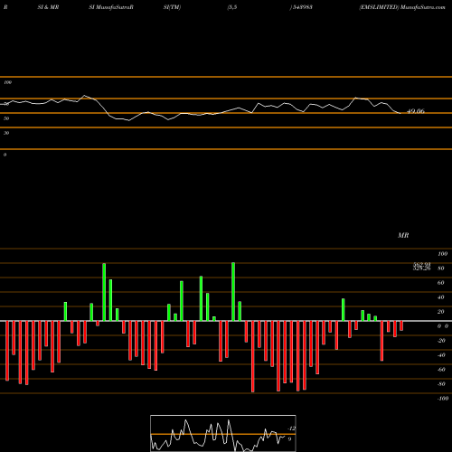Image resolution: width=452 pixels, height=452 pixels.
Task: Open the mini line chart thumbnail at bottom
Action: pos(223,433)
